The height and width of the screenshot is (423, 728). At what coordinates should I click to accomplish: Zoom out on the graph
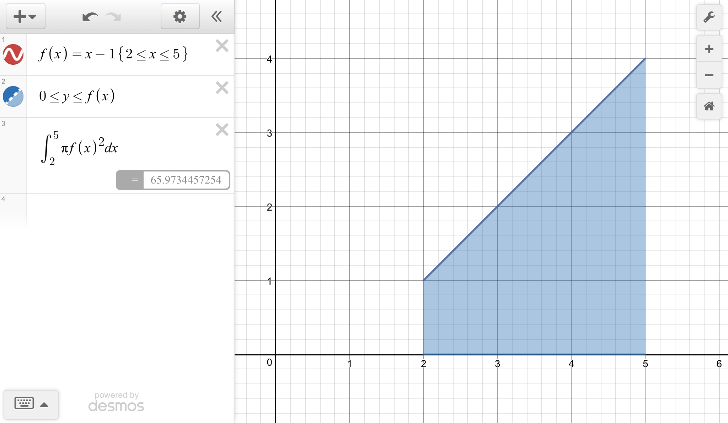[x=709, y=75]
